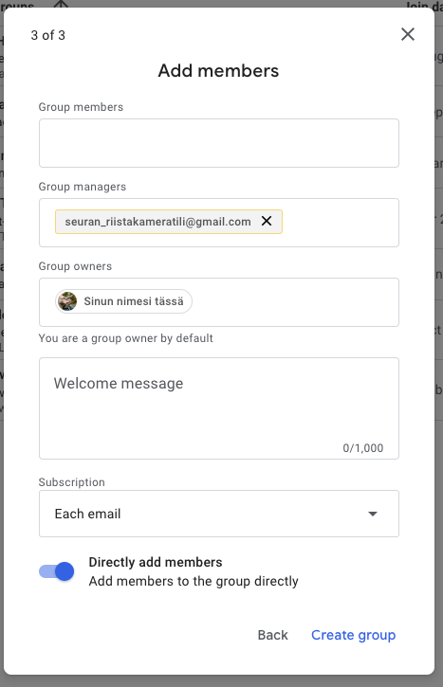This screenshot has width=443, height=687.
Task: Click the 3 of 3 step indicator
Action: (x=47, y=35)
